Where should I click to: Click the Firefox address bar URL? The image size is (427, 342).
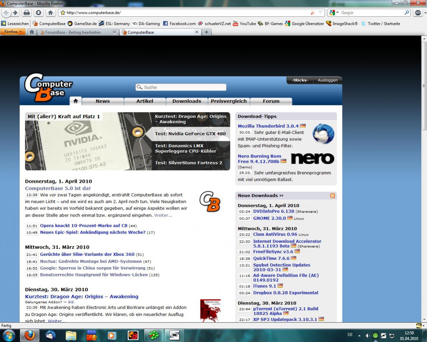click(93, 13)
